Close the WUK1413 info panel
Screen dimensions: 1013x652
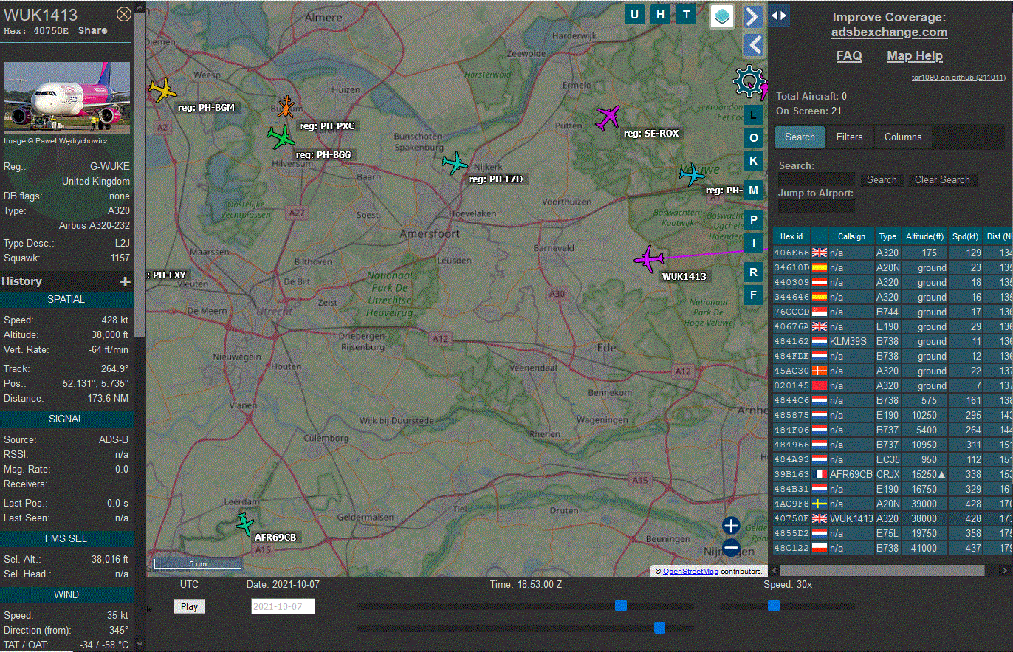coord(124,14)
